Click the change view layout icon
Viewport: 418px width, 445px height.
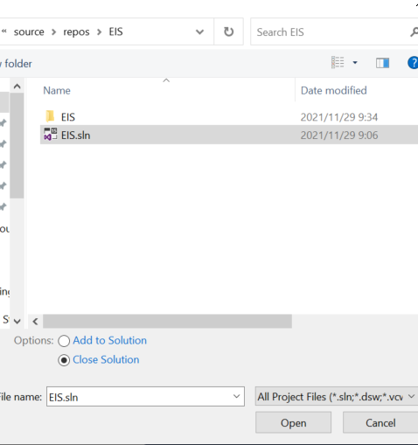point(338,63)
